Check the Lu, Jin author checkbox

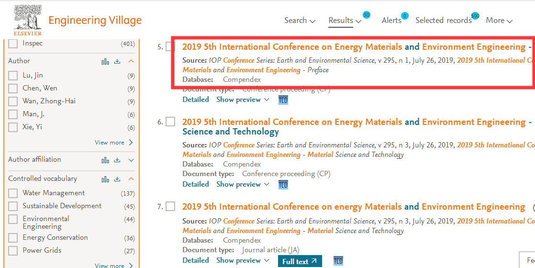[x=13, y=76]
